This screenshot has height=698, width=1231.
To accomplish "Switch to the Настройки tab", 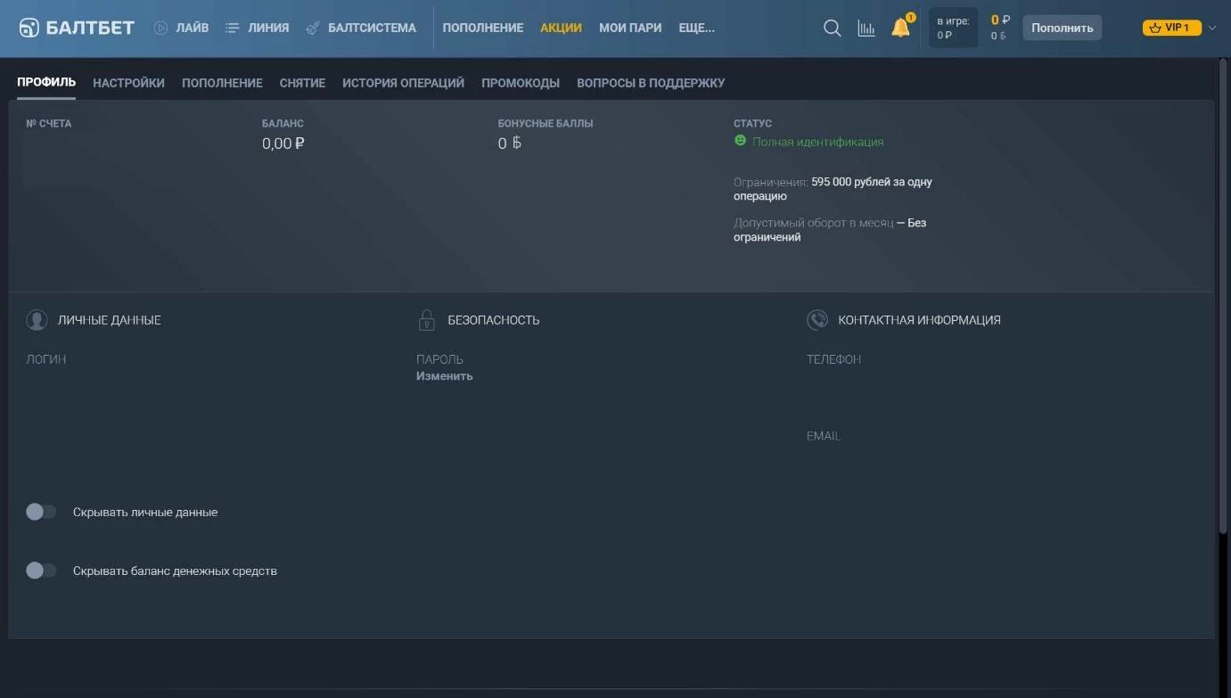I will [x=128, y=83].
